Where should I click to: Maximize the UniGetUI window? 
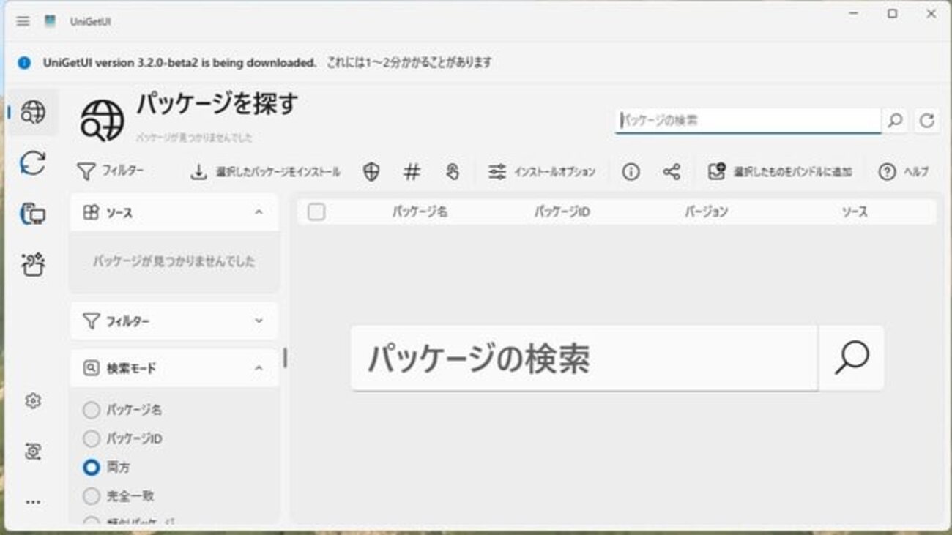pyautogui.click(x=892, y=14)
